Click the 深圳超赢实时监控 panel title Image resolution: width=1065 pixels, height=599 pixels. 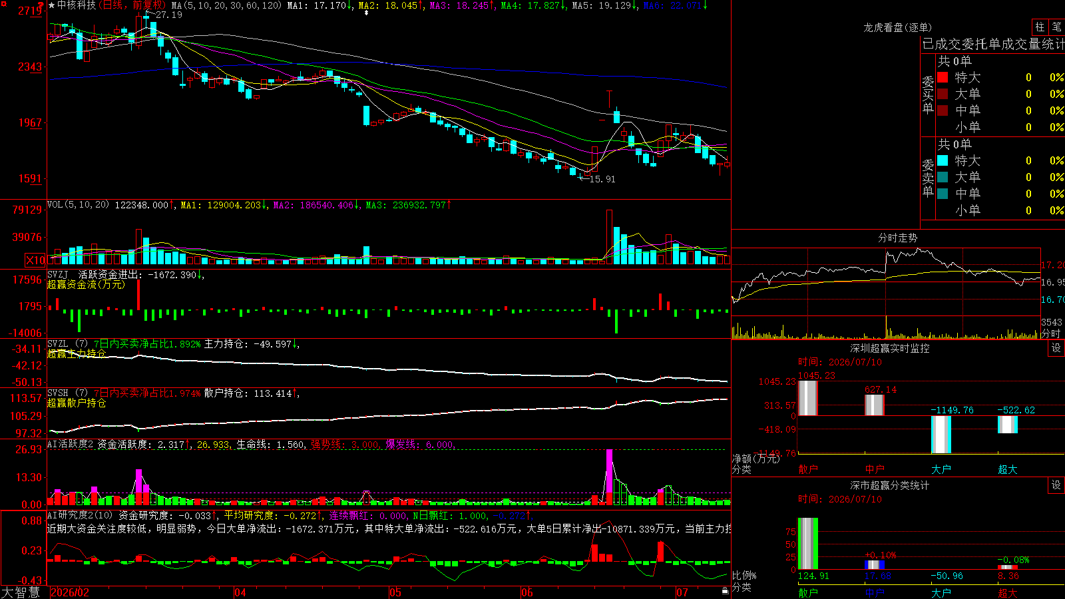tap(890, 348)
